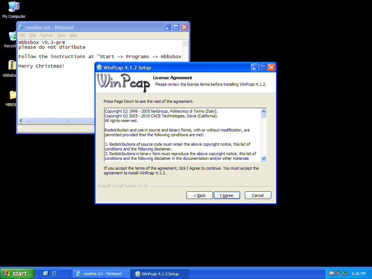
Task: Open the MBBSE folder on desktop
Action: click(12, 95)
